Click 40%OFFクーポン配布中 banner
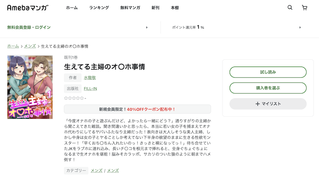This screenshot has width=319, height=176. coord(137,109)
